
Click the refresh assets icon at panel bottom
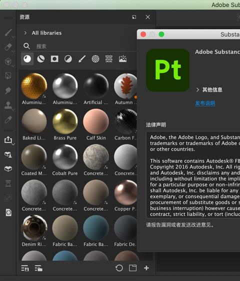point(119,268)
